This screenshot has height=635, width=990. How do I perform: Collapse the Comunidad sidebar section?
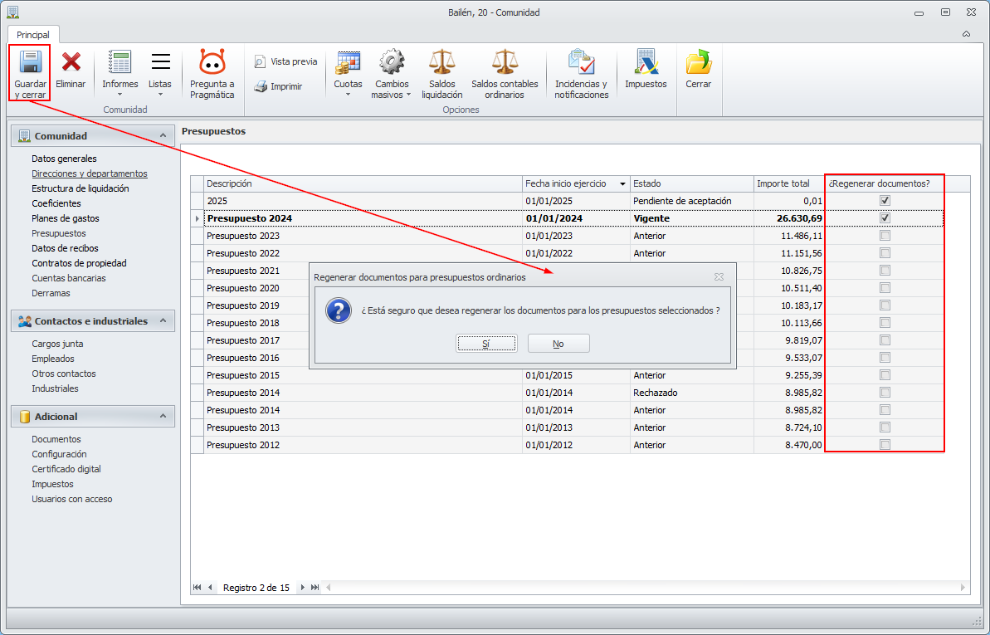163,136
